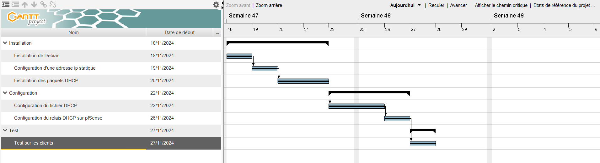Open the column chooser ellipsis button
Screen dimensions: 600x163
click(x=217, y=32)
